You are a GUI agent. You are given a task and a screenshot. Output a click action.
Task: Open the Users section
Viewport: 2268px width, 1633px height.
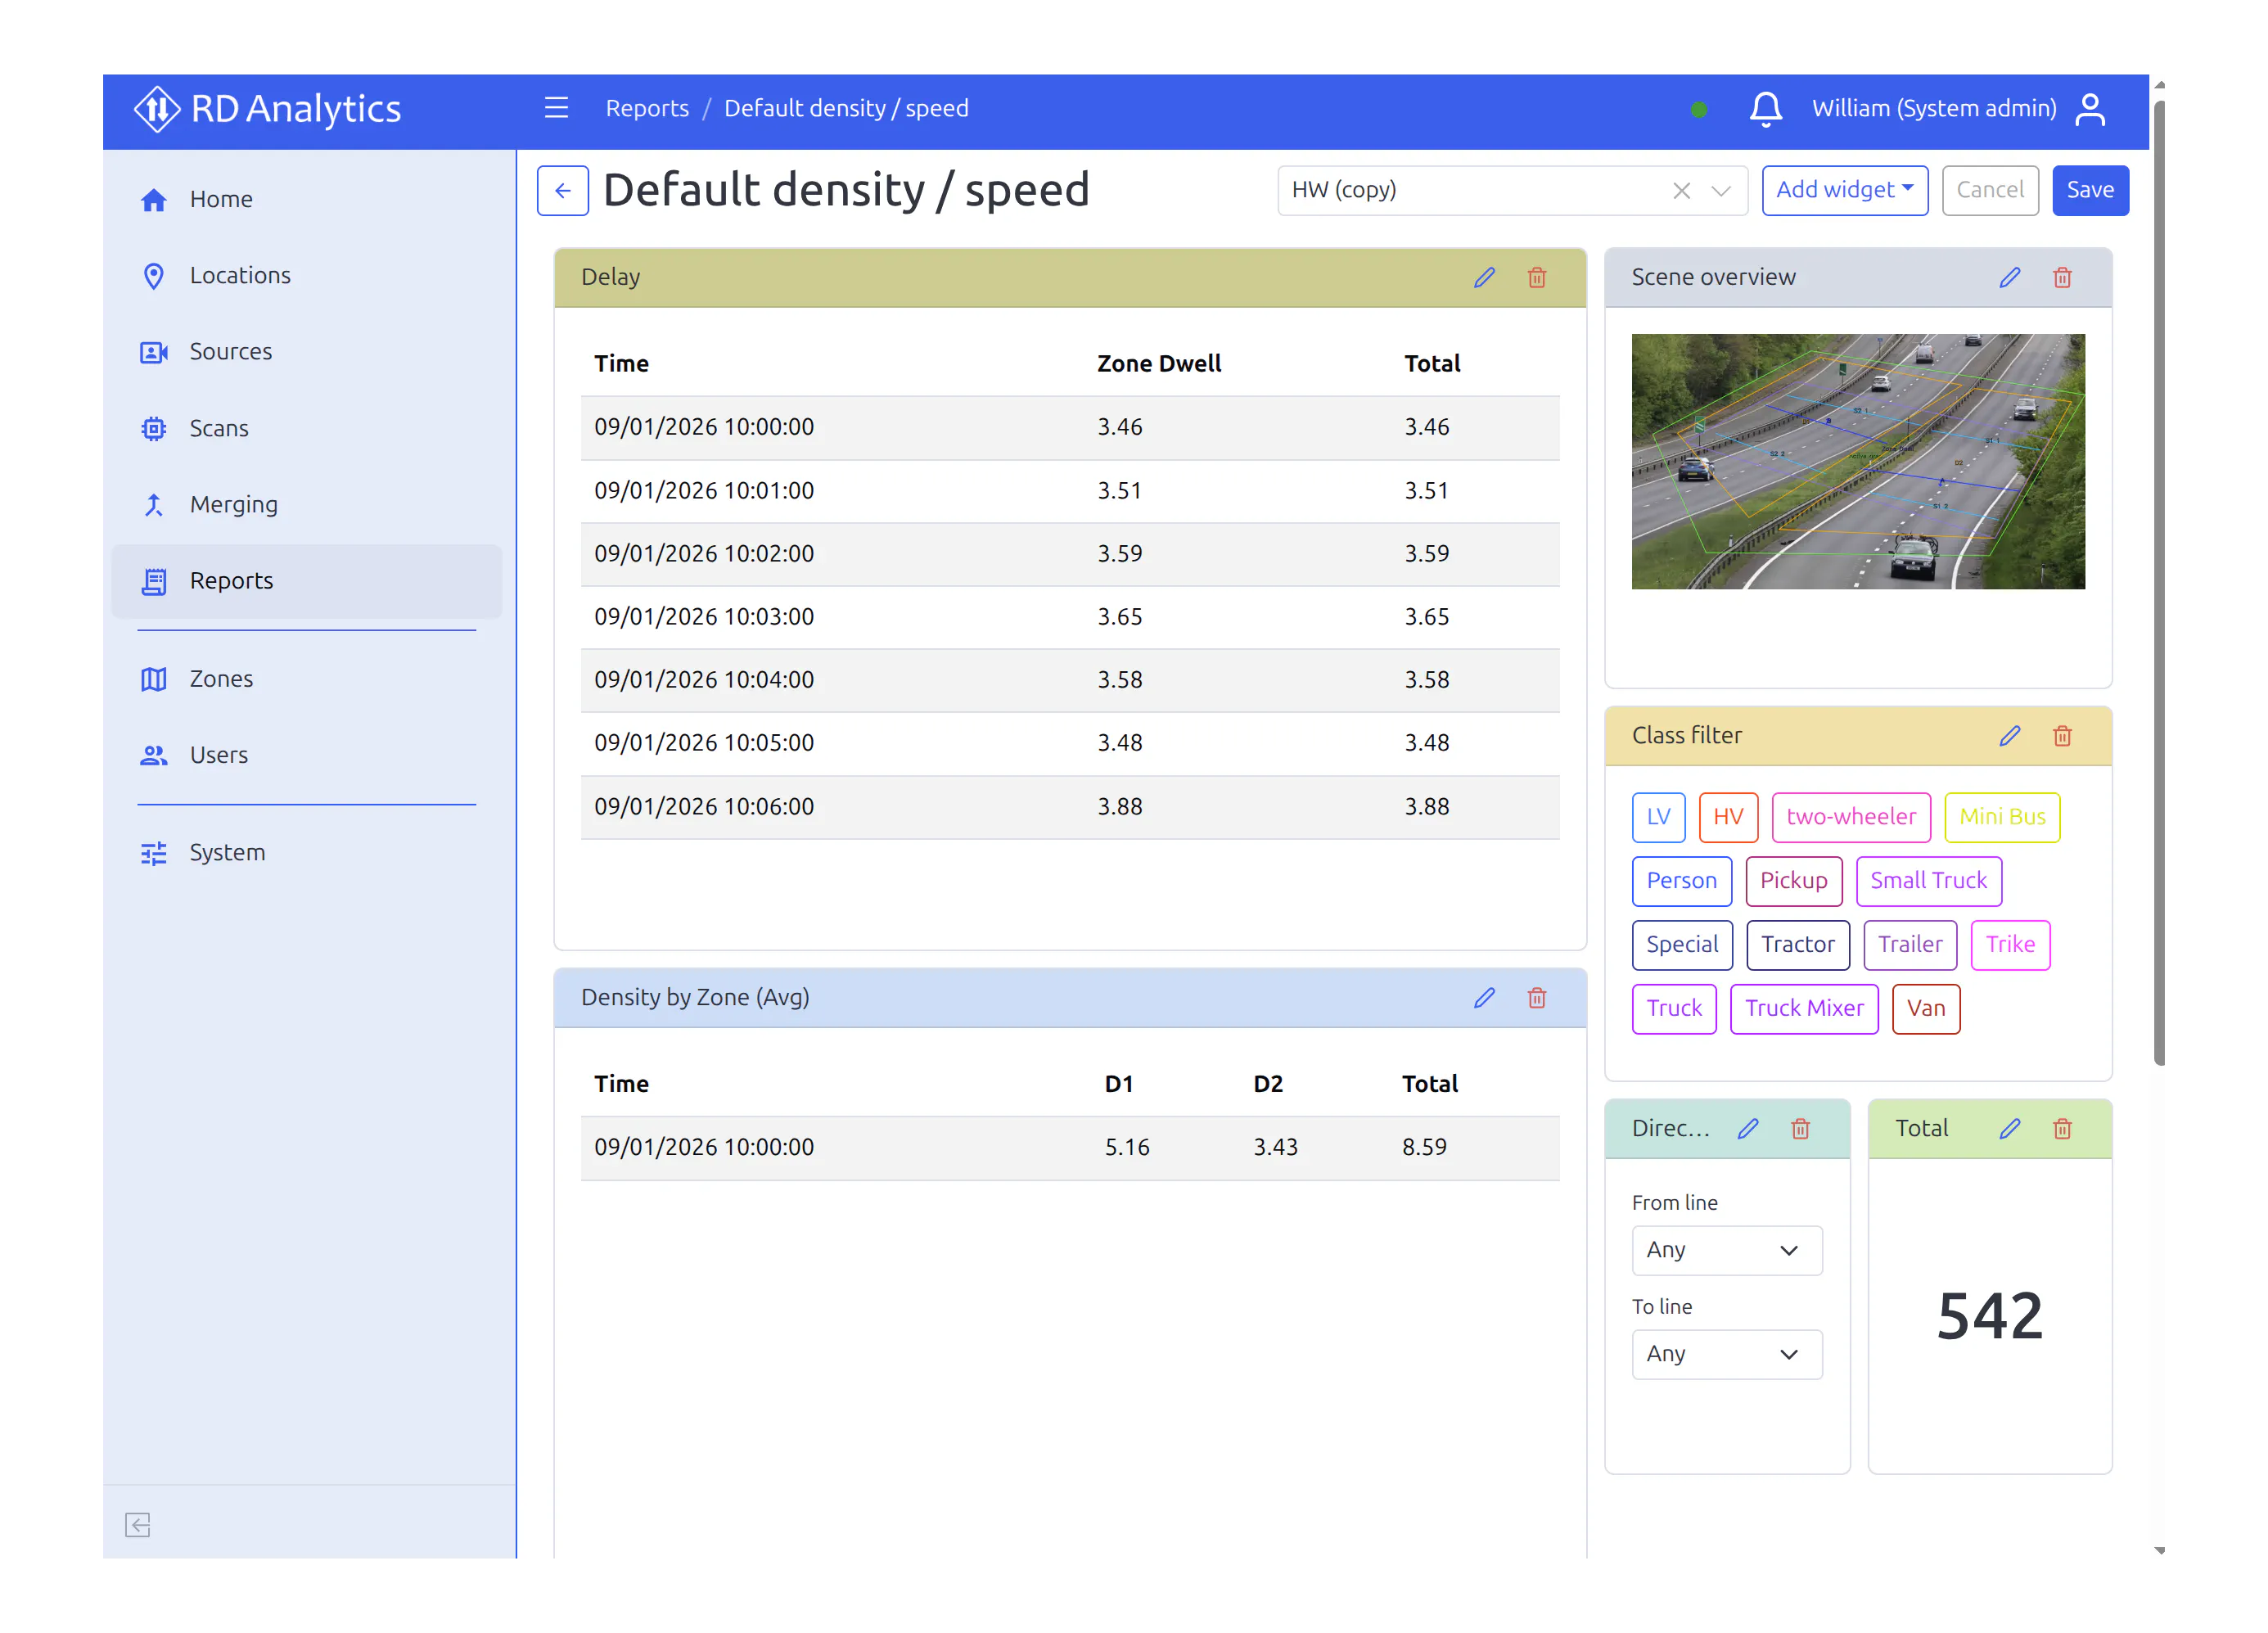(307, 755)
